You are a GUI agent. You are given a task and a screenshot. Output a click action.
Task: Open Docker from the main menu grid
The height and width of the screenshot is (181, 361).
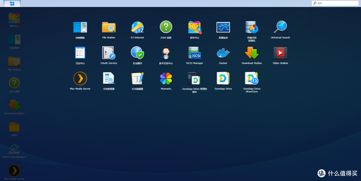pyautogui.click(x=223, y=53)
